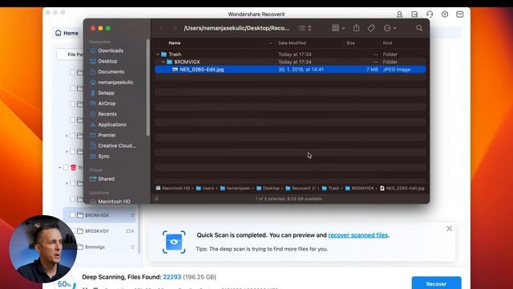Image resolution: width=513 pixels, height=289 pixels.
Task: Check the $ROMVIGX folder checkbox in Recoverit
Action: coord(72,215)
